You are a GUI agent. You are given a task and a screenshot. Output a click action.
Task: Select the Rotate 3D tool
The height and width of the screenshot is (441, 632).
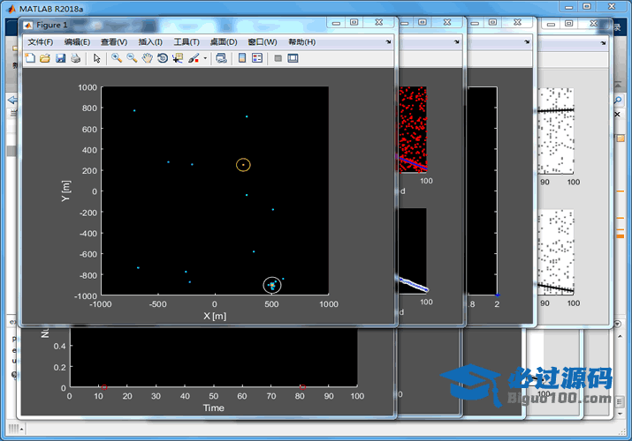[163, 58]
